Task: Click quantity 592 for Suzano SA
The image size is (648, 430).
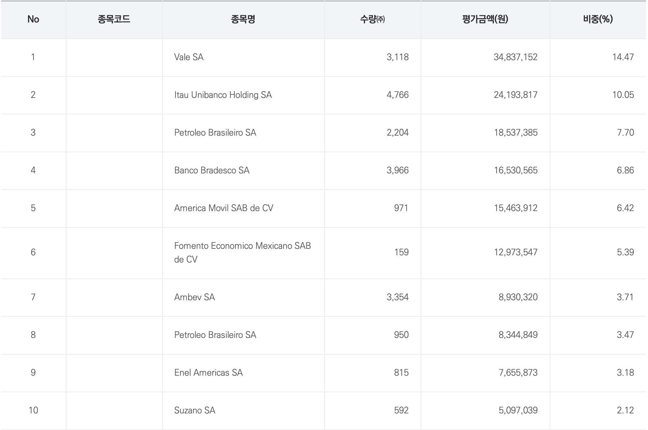Action: click(401, 410)
